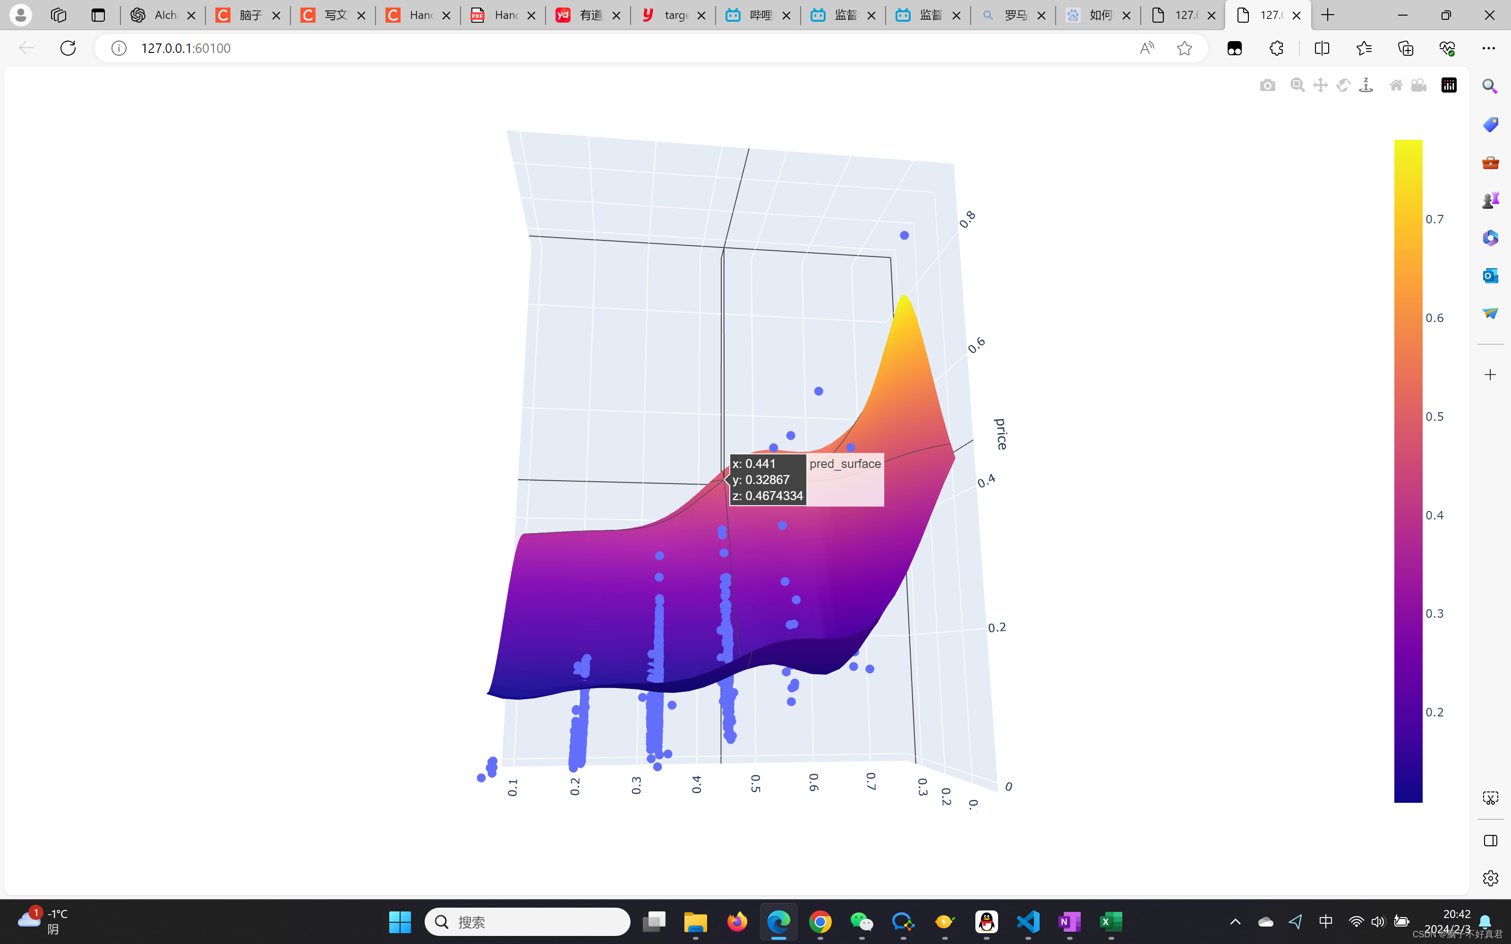Switch to the 脑子 CSDN tab
The image size is (1511, 944).
pyautogui.click(x=247, y=15)
